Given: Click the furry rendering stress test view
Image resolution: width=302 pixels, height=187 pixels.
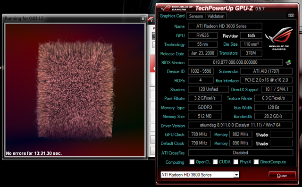Looking at the screenshot, I should 75,90.
